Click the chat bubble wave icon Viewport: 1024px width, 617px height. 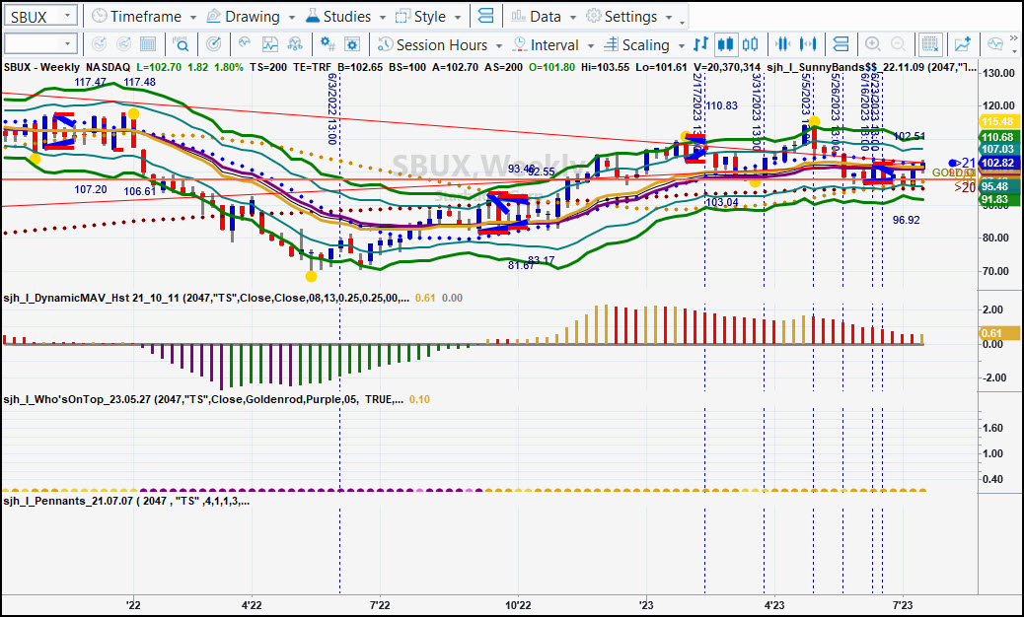(x=994, y=44)
